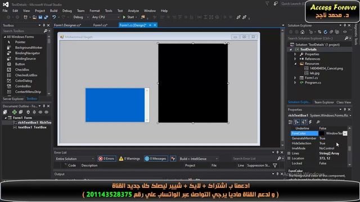The height and width of the screenshot is (202, 360).
Task: Open the Any CPU platform dropdown
Action: tap(105, 17)
